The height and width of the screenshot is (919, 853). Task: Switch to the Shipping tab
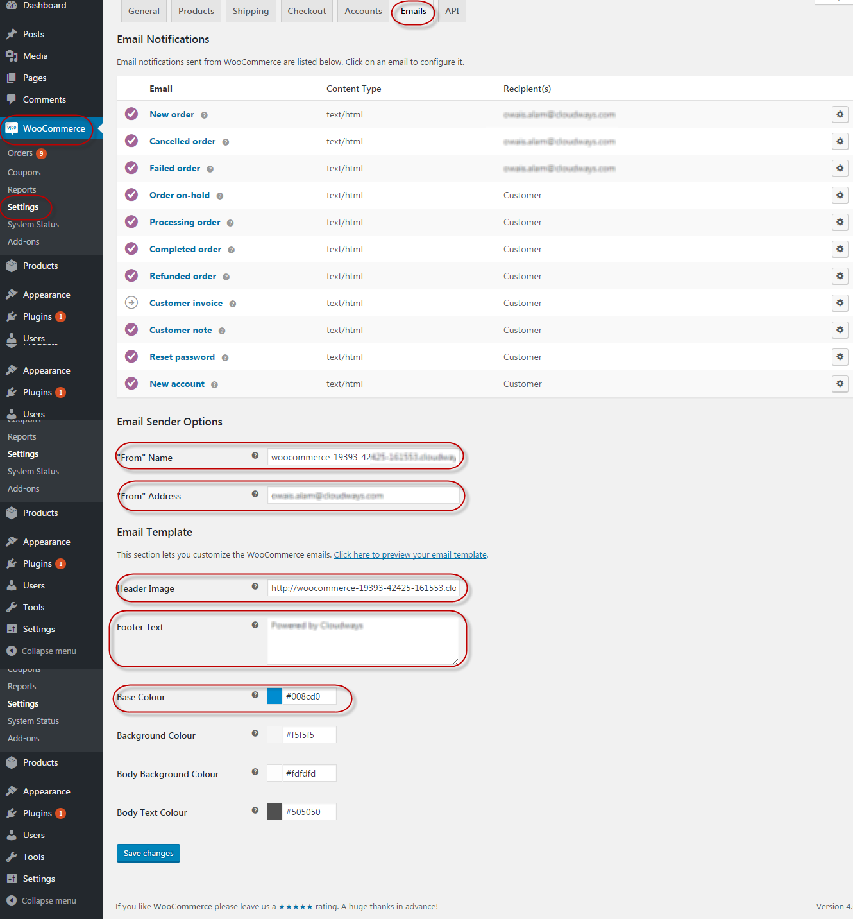[251, 11]
